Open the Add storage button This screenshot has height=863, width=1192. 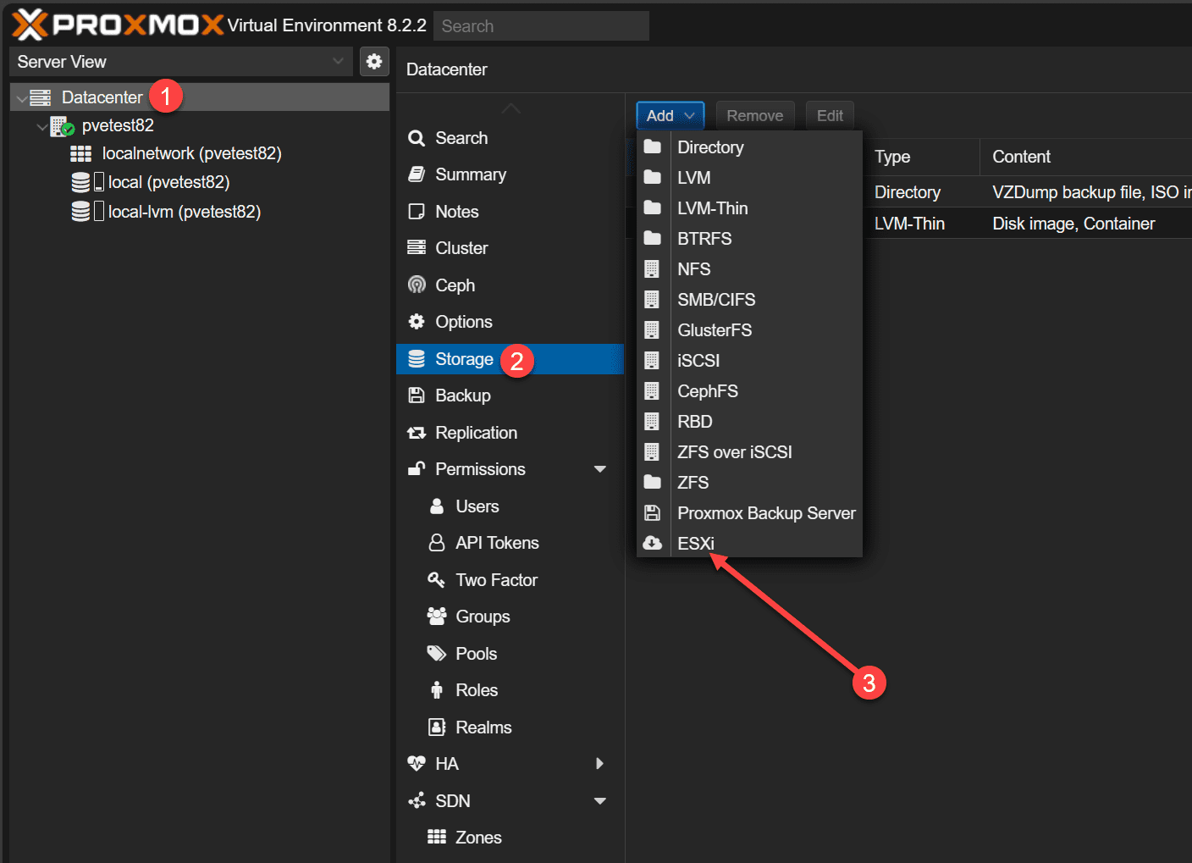pos(670,116)
